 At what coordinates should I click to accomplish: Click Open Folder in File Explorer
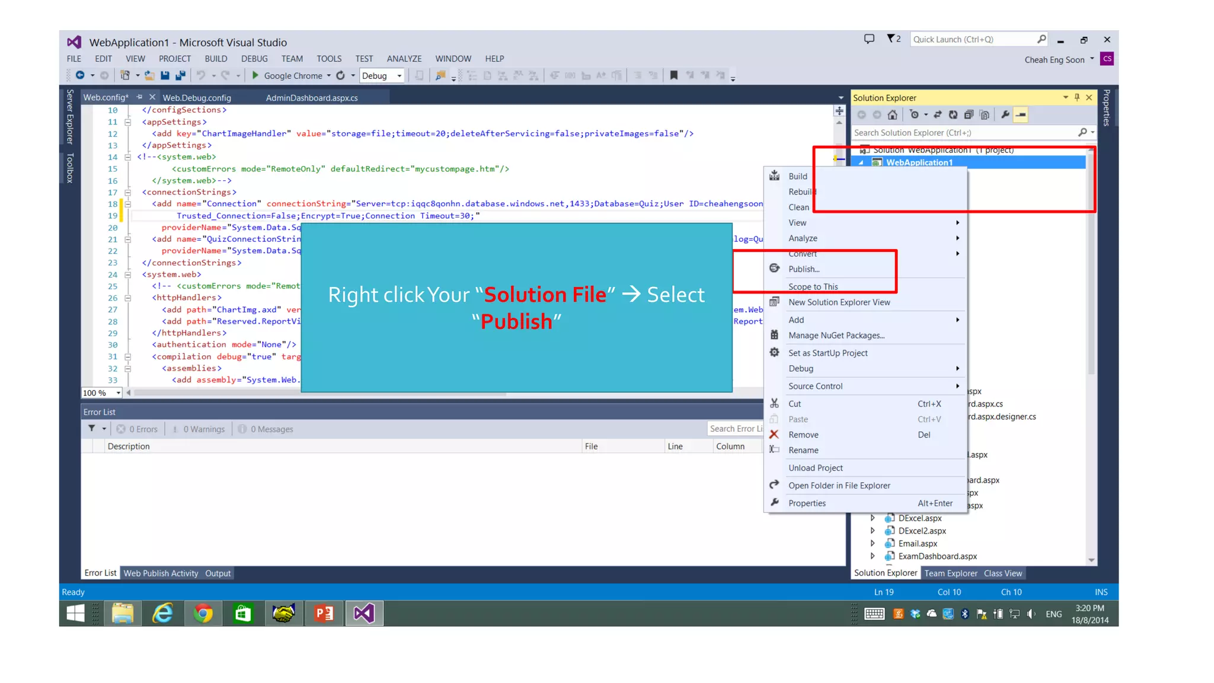[x=839, y=486]
